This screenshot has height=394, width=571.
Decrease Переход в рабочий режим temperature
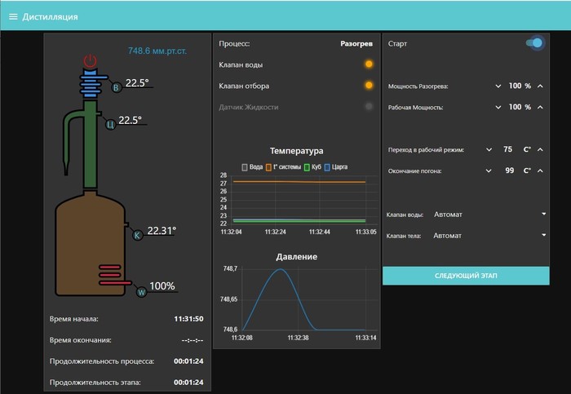click(489, 149)
